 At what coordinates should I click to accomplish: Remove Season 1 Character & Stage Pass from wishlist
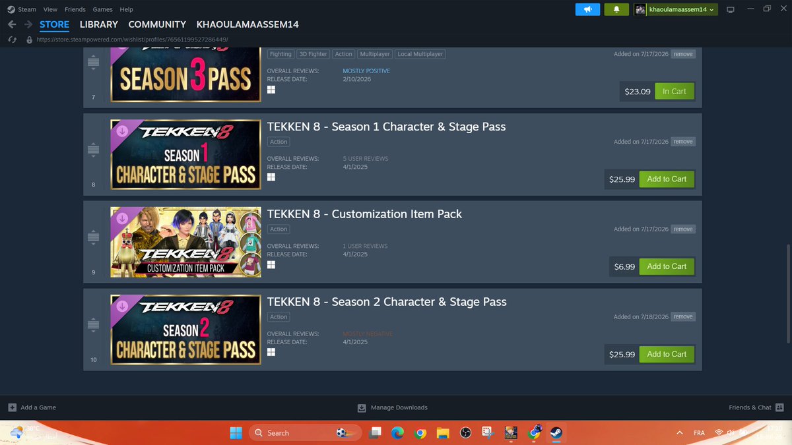(683, 142)
